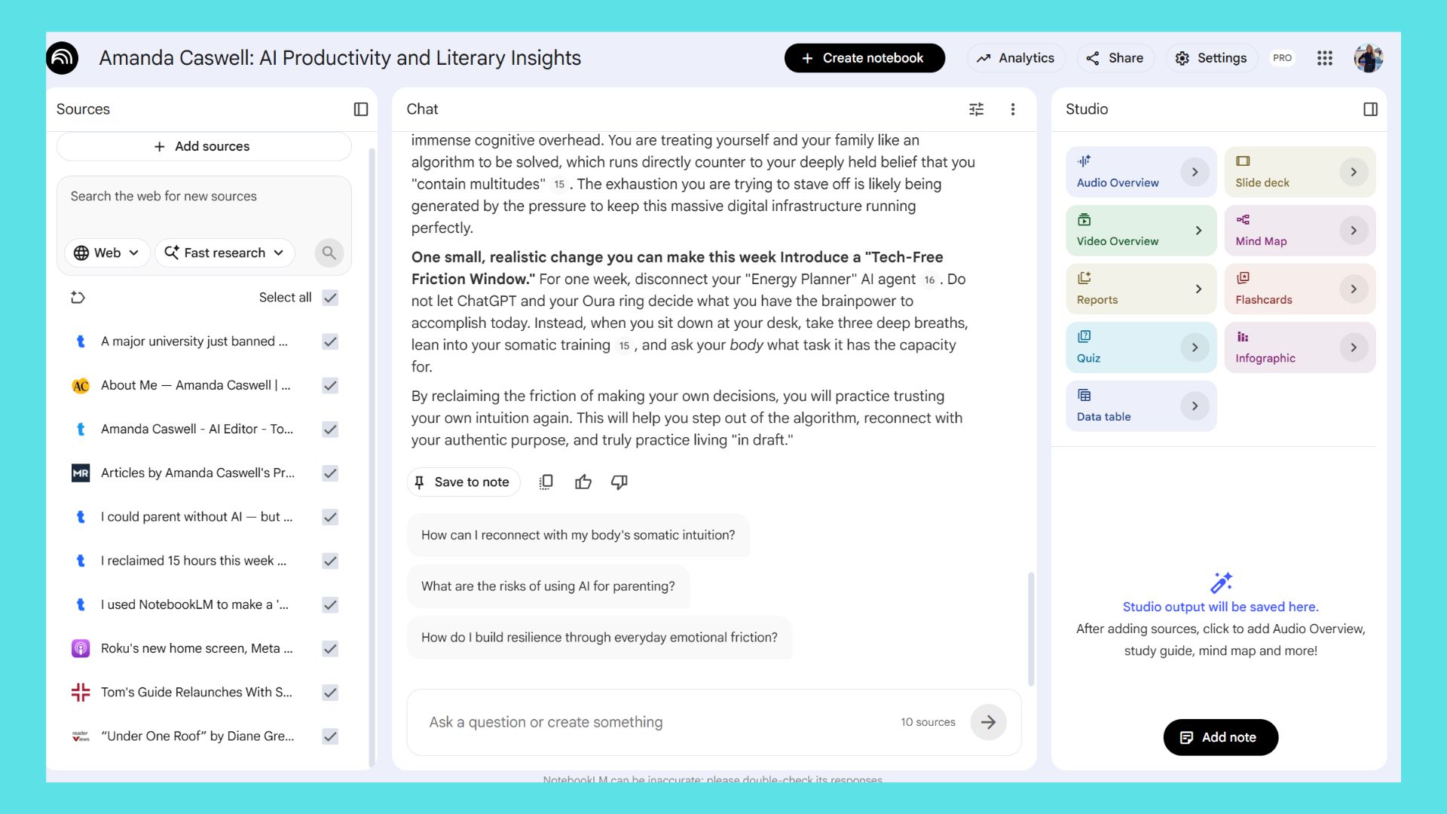Click the chat panel scrollbar
Screen dimensions: 1447x814
[1030, 629]
